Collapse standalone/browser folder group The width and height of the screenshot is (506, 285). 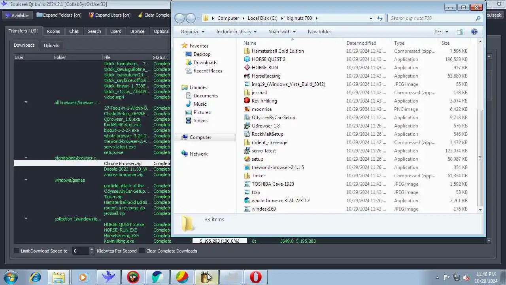26,158
